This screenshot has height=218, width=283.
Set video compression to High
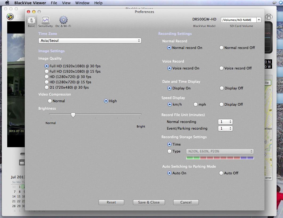click(106, 101)
